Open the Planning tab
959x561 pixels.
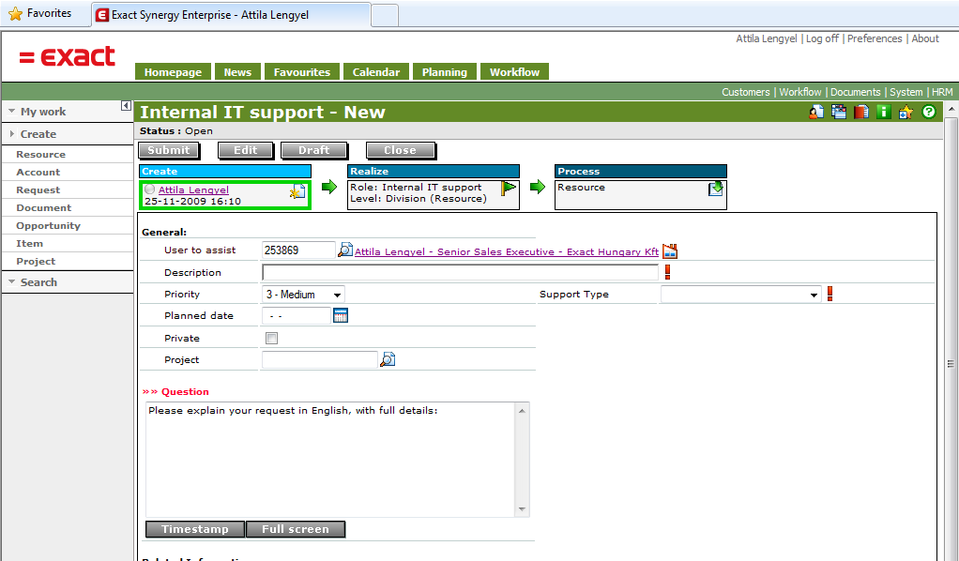pos(445,71)
